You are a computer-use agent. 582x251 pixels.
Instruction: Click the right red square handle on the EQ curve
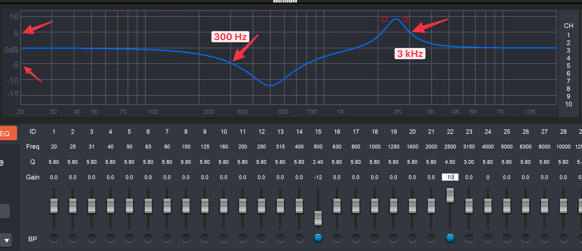tap(406, 20)
